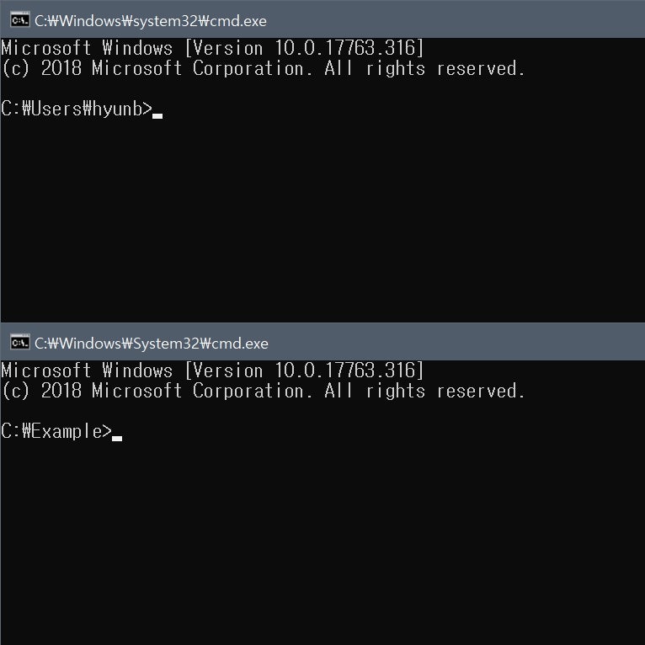
Task: Click the blinking cursor after C:\Users\hyunb>
Action: [157, 116]
